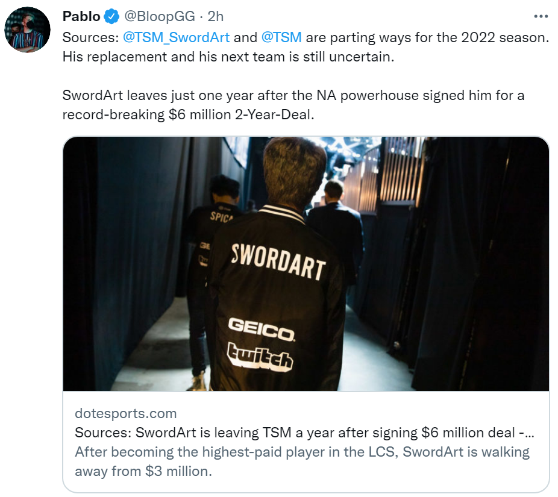Click the 'away from $3 million' card text
558x497 pixels.
tap(143, 471)
